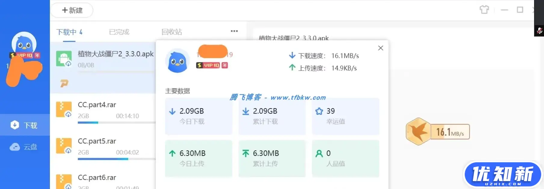Click the 今日上传 6.30MB card

pos(199,158)
